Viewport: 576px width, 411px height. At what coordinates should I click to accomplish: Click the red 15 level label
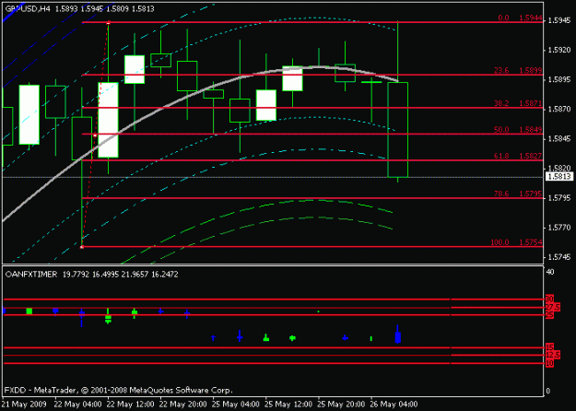549,347
